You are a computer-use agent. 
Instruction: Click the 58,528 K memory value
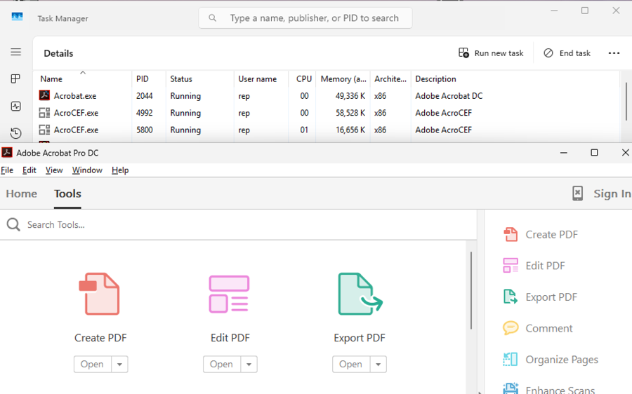tap(350, 113)
